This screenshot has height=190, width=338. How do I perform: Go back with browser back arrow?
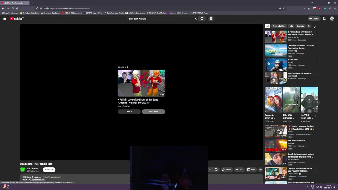coord(3,8)
